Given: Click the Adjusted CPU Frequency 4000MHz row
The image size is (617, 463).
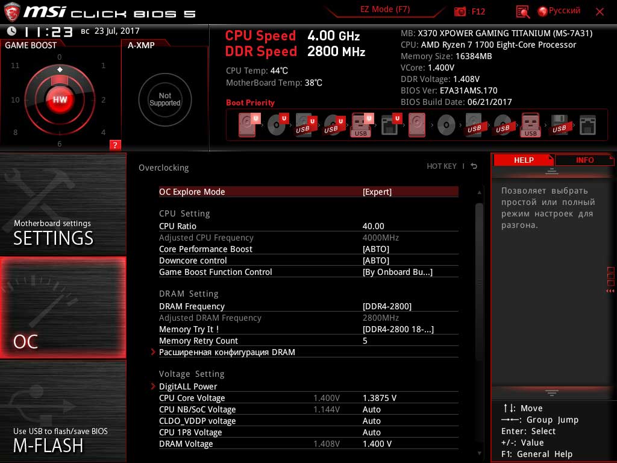Looking at the screenshot, I should [x=308, y=238].
